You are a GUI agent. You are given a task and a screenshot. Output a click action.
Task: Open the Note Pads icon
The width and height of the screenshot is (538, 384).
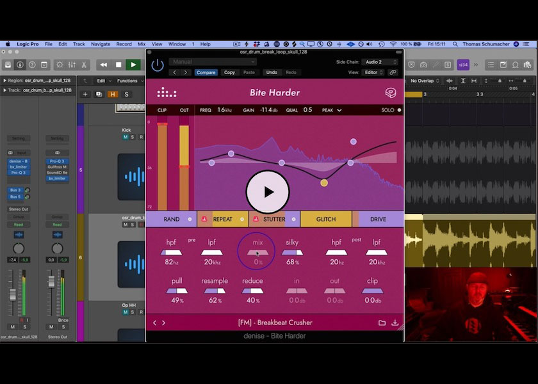point(503,65)
